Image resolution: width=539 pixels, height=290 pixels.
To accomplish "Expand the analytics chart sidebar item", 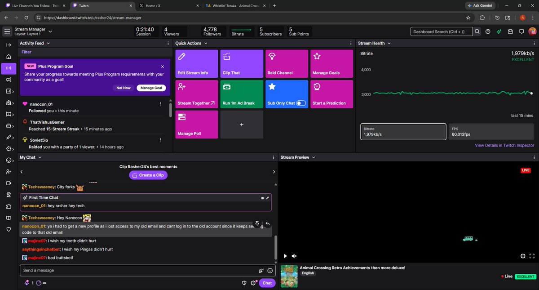I will pyautogui.click(x=10, y=91).
